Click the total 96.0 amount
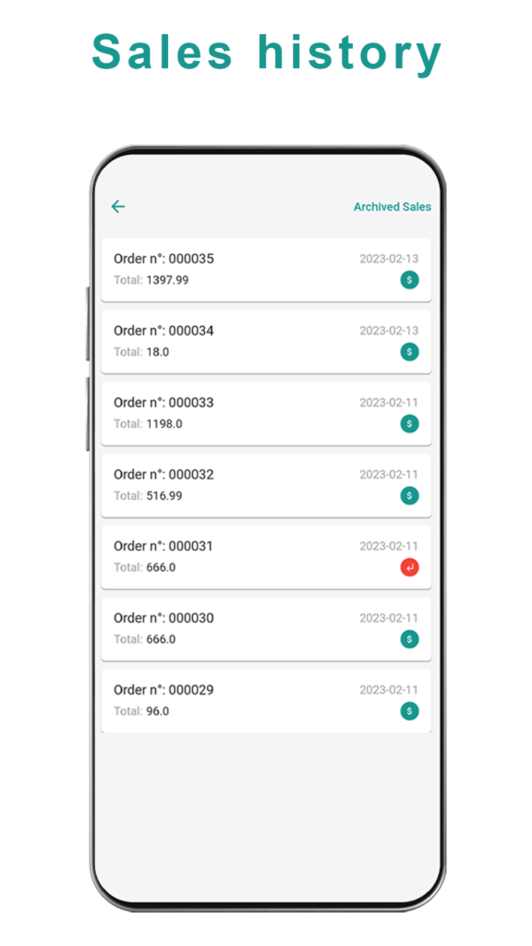This screenshot has height=946, width=532. click(157, 710)
